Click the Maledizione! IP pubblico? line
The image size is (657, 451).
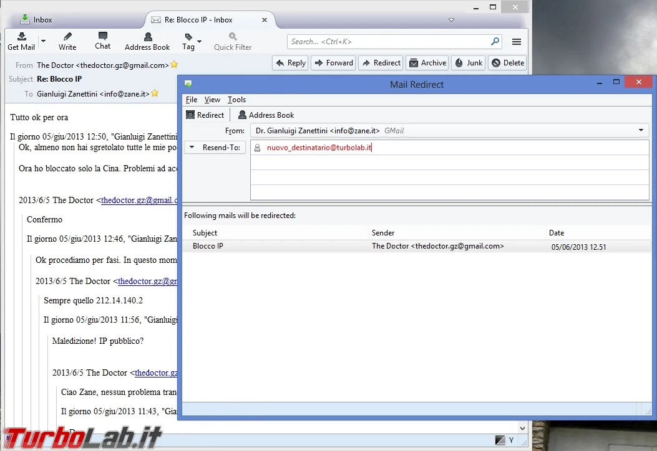(97, 341)
